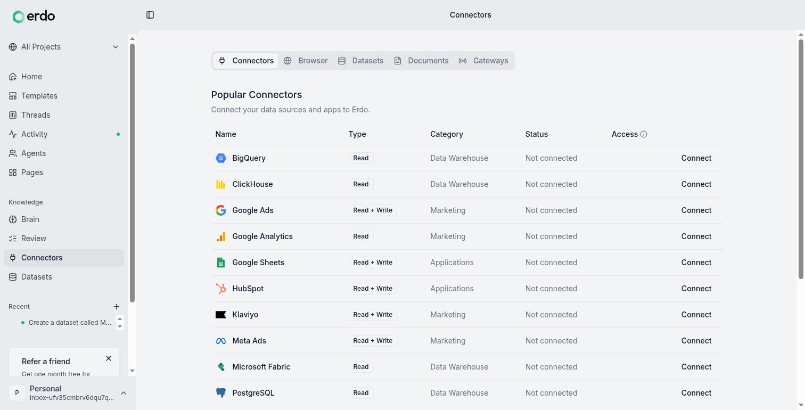Click the Read + Write badge for HubSpot
The width and height of the screenshot is (805, 410).
tap(373, 289)
